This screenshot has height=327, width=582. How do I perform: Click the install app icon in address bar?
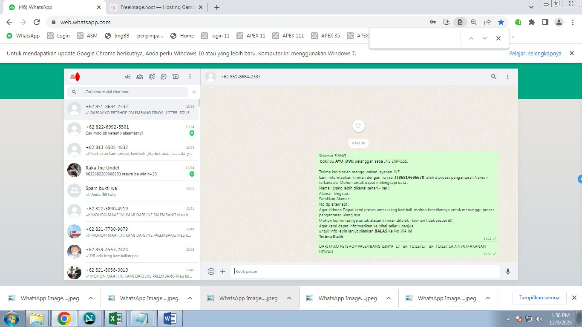pos(447,22)
